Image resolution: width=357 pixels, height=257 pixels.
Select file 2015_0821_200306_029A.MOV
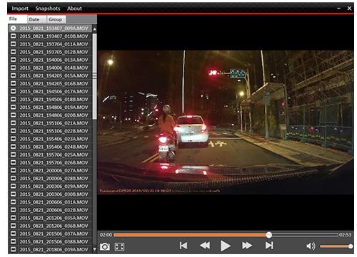point(50,186)
